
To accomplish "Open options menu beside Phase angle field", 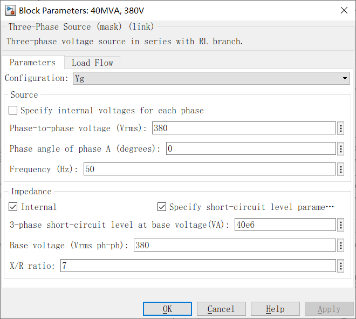I will point(341,148).
